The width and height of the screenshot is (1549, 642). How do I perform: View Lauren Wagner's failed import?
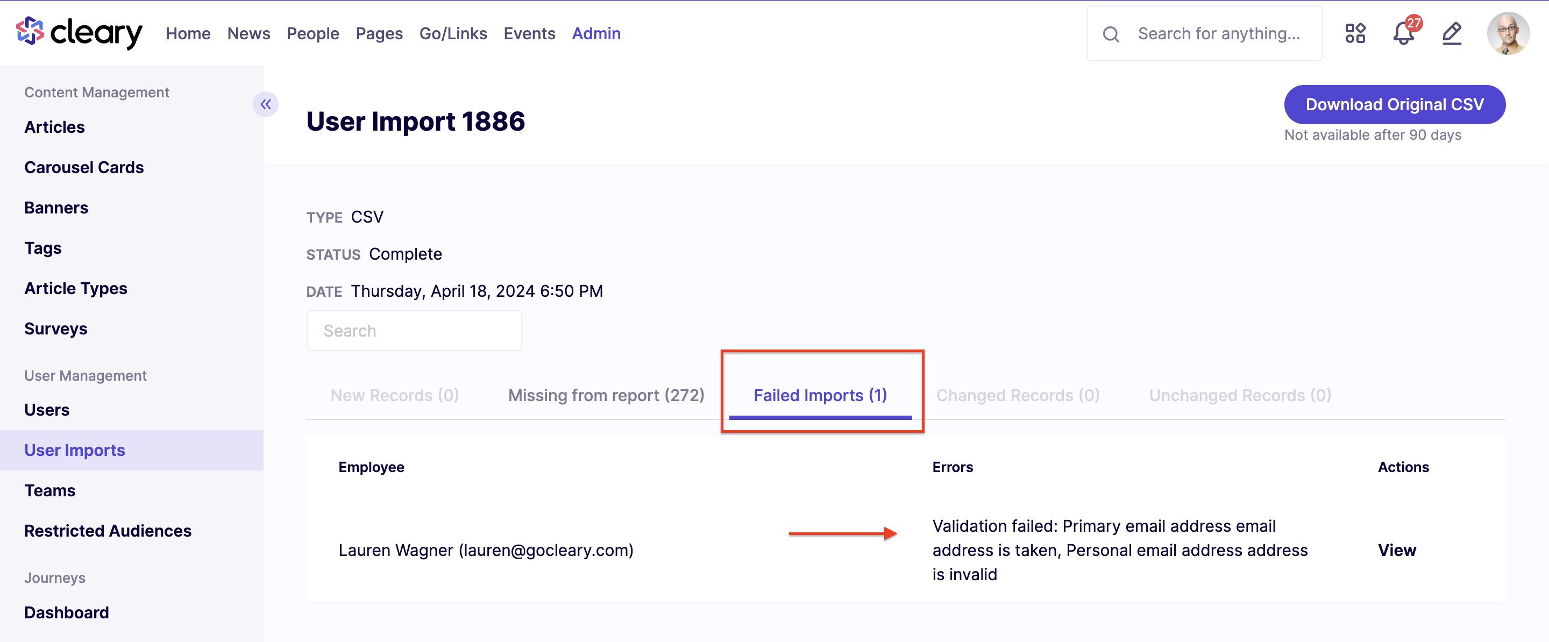[1396, 550]
